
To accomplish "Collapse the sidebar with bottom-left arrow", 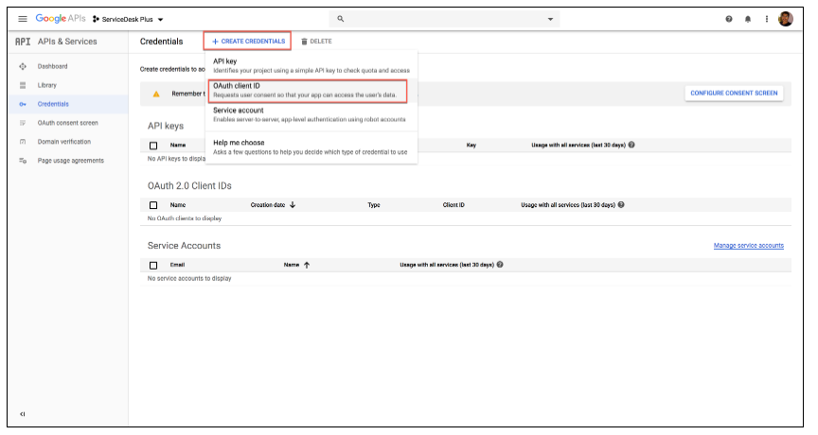I will click(23, 414).
